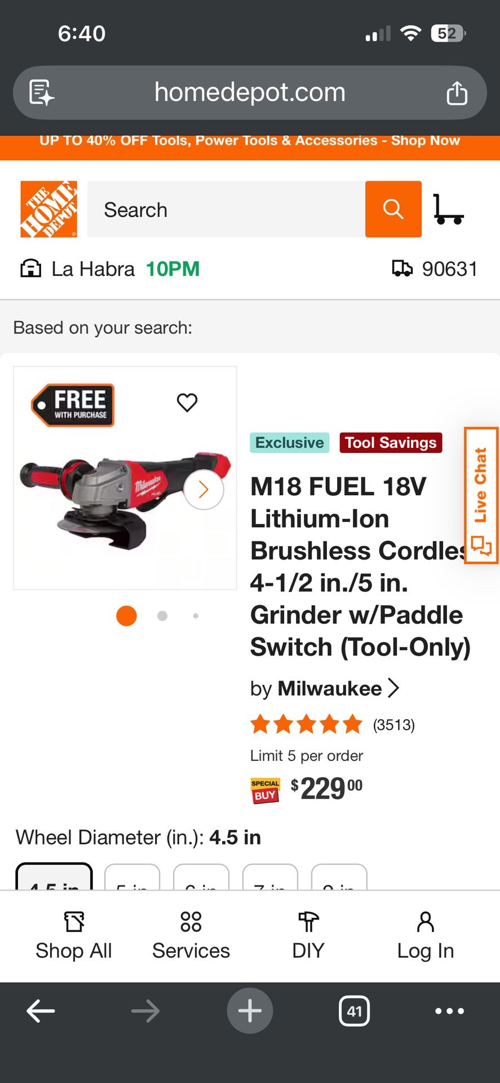
Task: Toggle the heart to favorite the grinder
Action: pos(187,402)
